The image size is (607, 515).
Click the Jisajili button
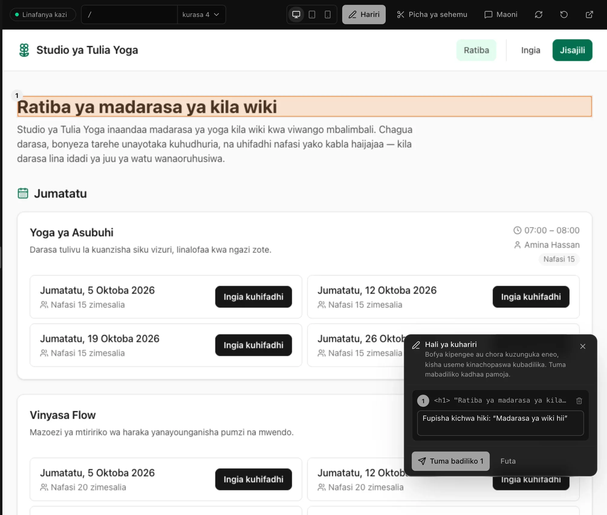click(x=573, y=50)
